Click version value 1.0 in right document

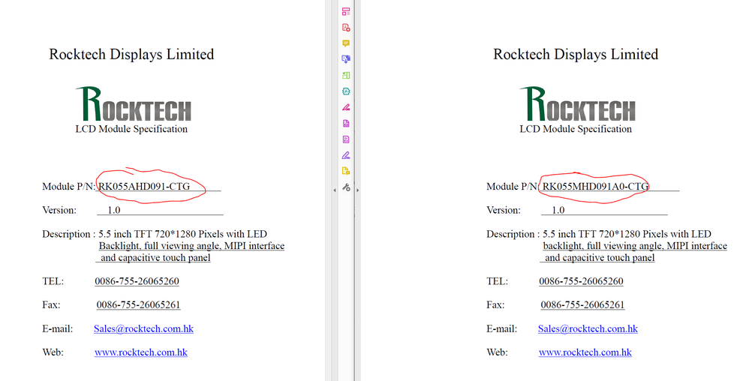point(558,210)
